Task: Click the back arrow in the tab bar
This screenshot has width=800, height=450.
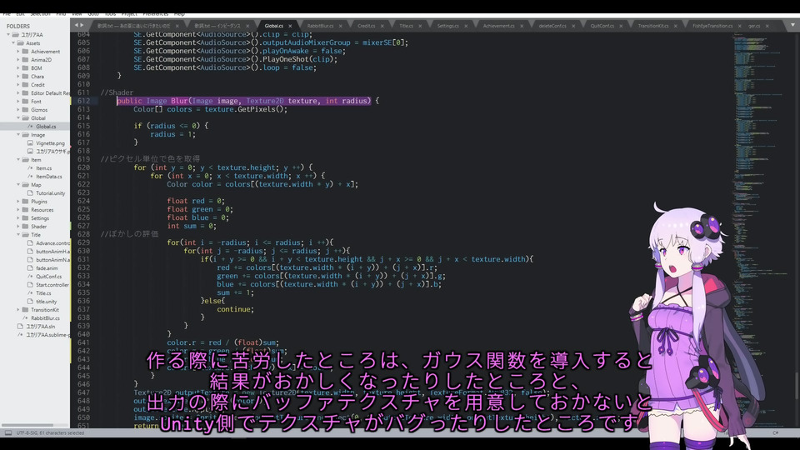Action: pyautogui.click(x=77, y=25)
